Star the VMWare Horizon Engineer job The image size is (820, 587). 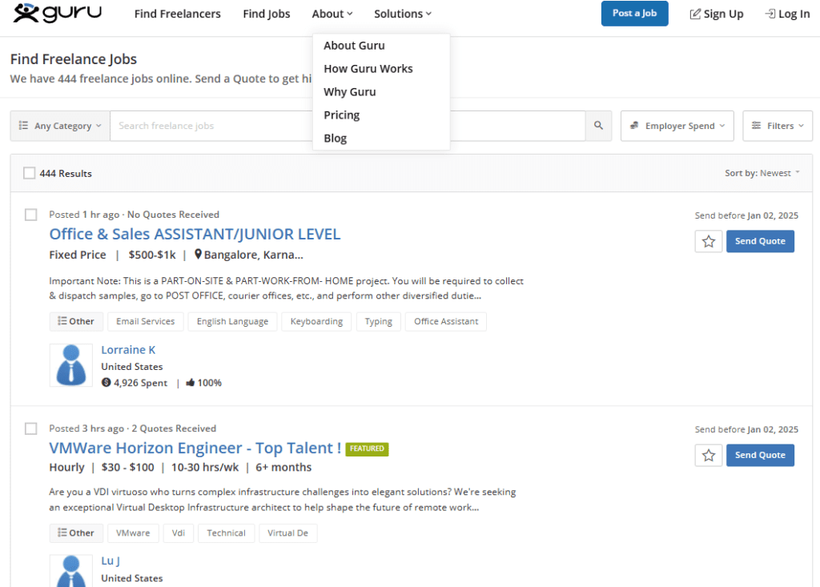tap(709, 455)
